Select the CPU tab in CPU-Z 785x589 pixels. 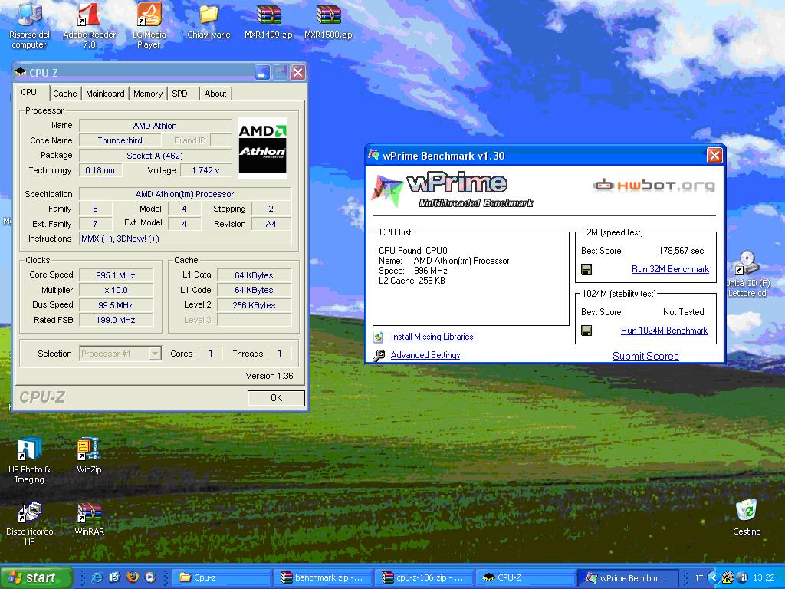(29, 92)
